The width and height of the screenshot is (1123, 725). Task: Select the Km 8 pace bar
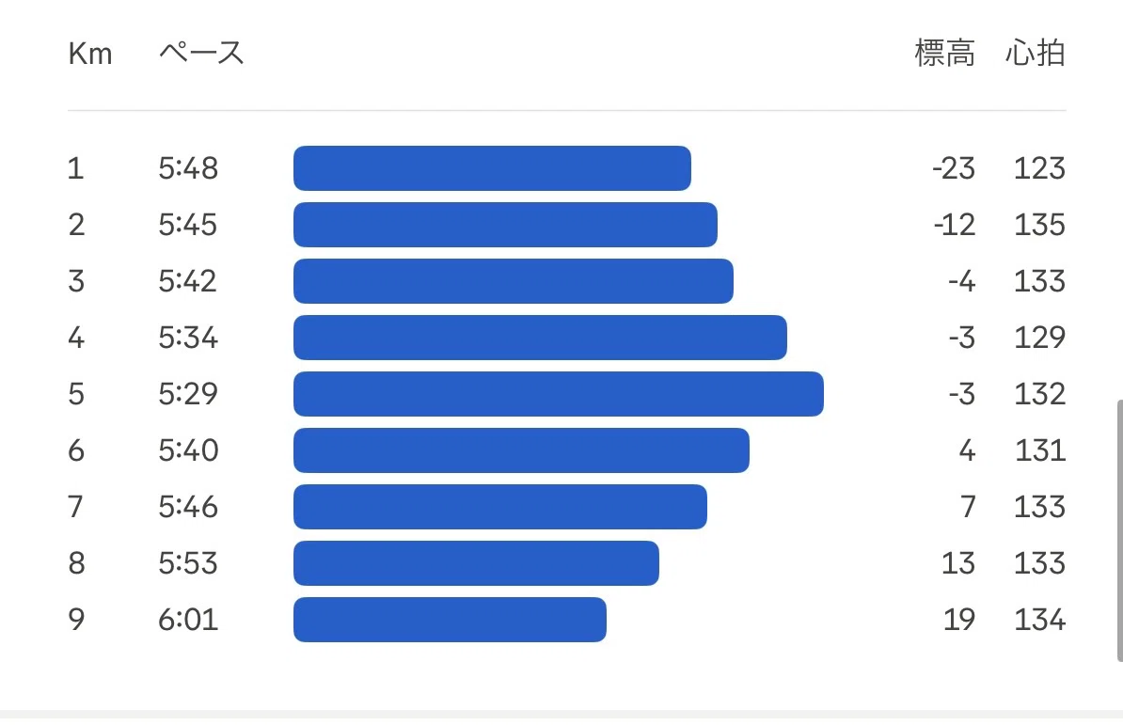(476, 563)
